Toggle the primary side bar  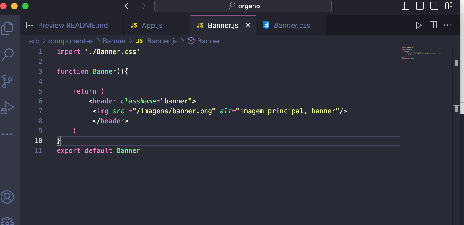coord(406,6)
